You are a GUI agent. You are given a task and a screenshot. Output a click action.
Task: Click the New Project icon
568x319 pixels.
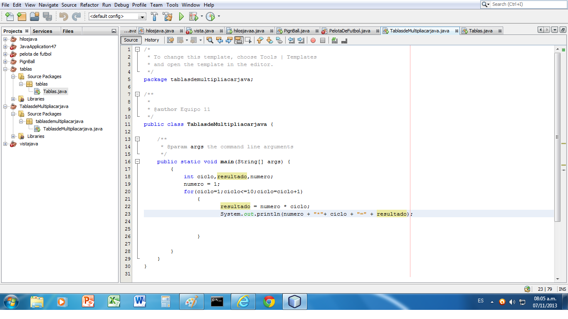point(21,17)
